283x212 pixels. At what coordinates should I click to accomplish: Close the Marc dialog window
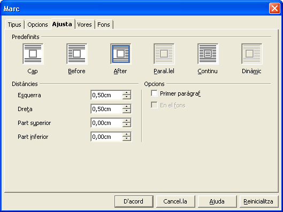[x=274, y=9]
